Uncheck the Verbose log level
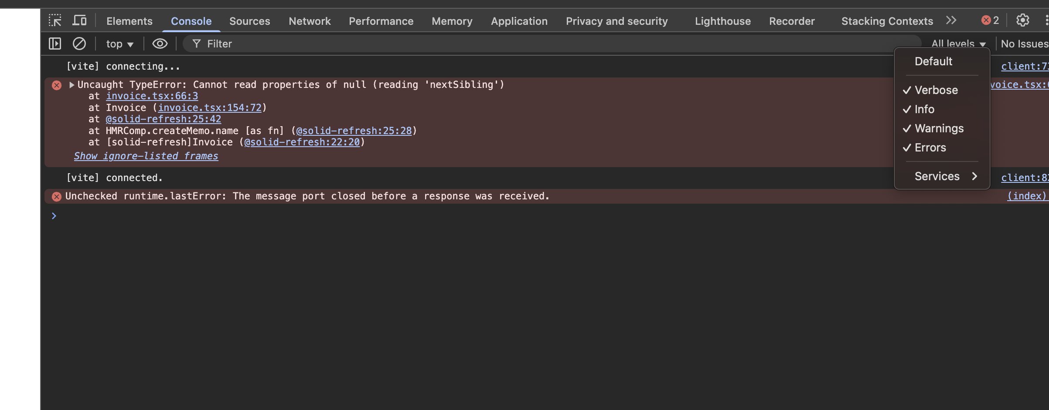The height and width of the screenshot is (410, 1049). (936, 90)
